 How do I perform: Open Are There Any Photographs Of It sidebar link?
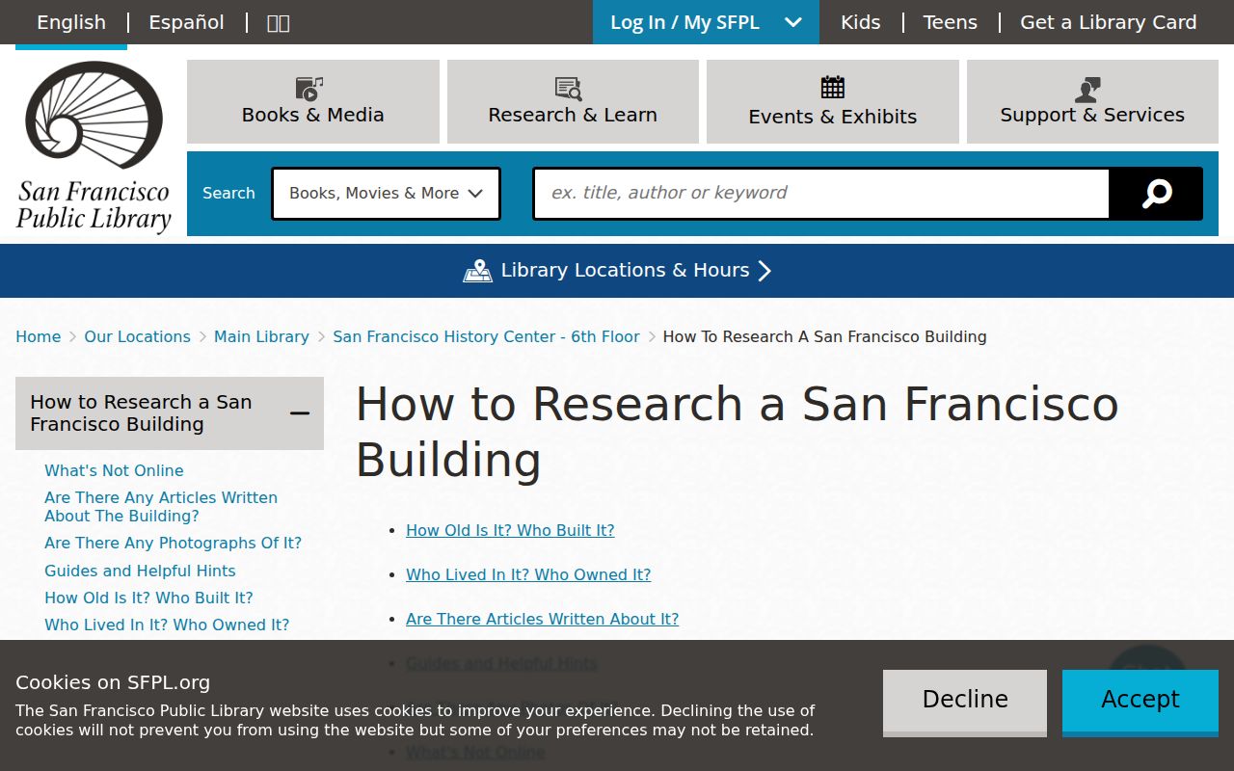(x=173, y=543)
